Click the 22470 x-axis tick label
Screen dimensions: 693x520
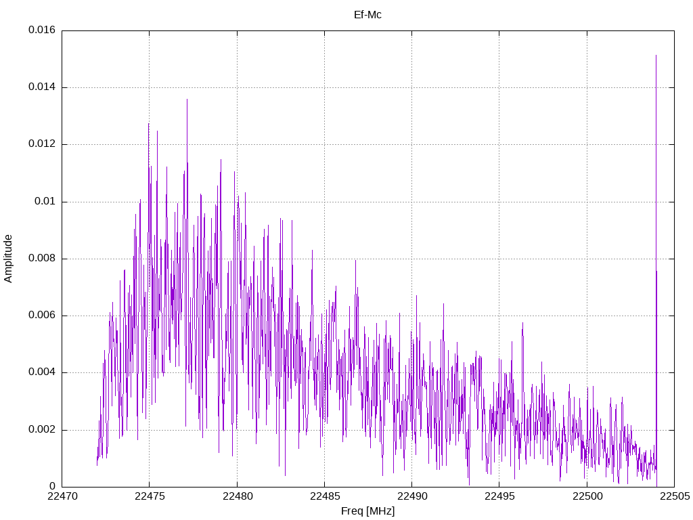coord(62,496)
